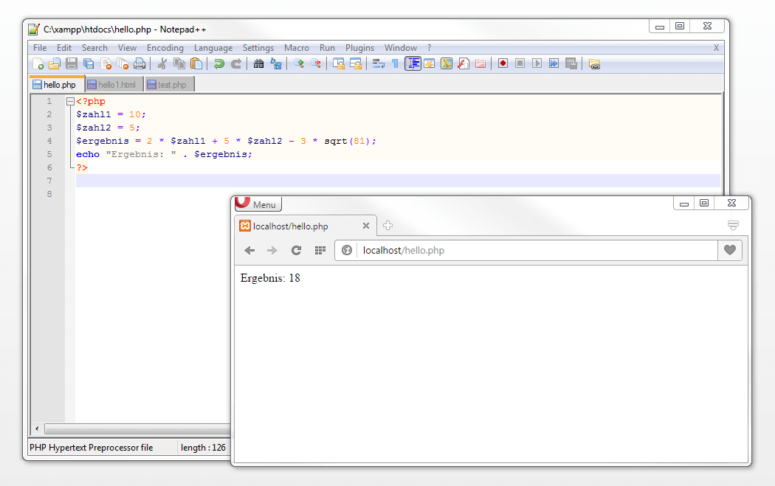This screenshot has height=486, width=775.
Task: Open a new tab in Opera
Action: [x=387, y=226]
